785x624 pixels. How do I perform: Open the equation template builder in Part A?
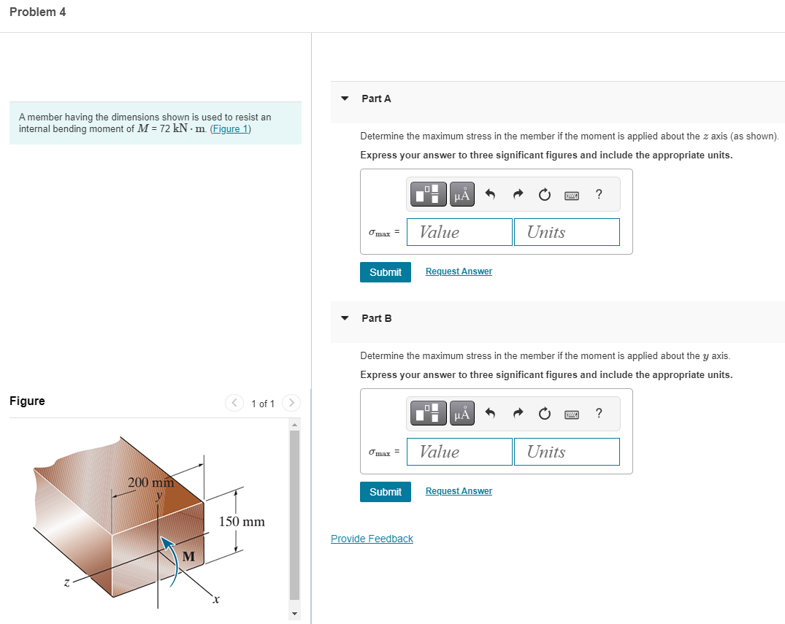(x=428, y=193)
